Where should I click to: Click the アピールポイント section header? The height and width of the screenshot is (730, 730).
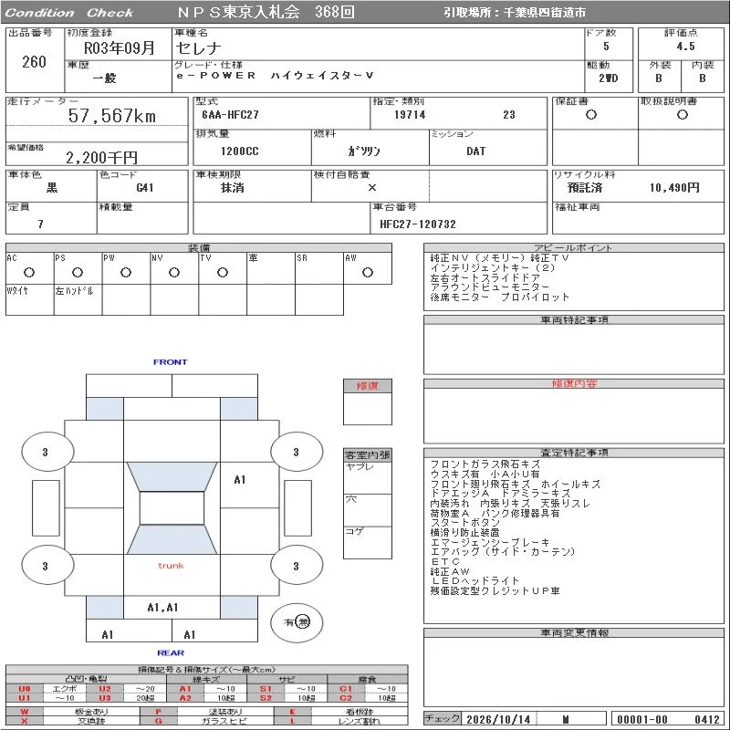coord(573,247)
